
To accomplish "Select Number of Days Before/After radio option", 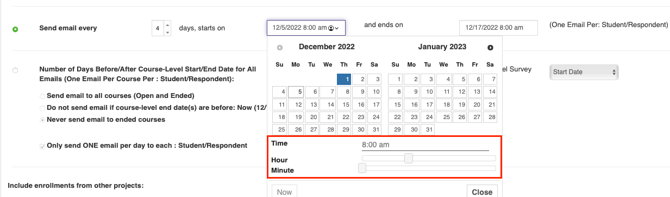I will tap(15, 70).
